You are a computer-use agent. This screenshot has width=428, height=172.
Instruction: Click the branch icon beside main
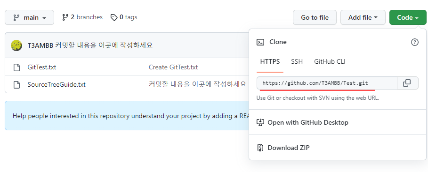(16, 18)
